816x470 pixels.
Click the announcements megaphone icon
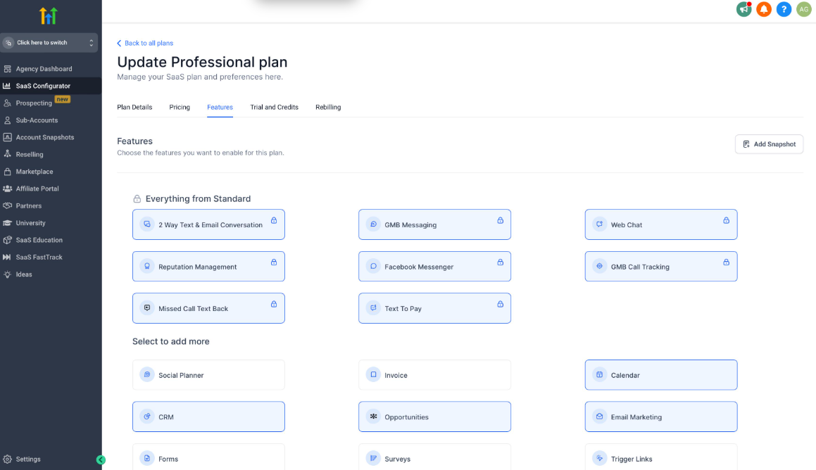pos(743,9)
